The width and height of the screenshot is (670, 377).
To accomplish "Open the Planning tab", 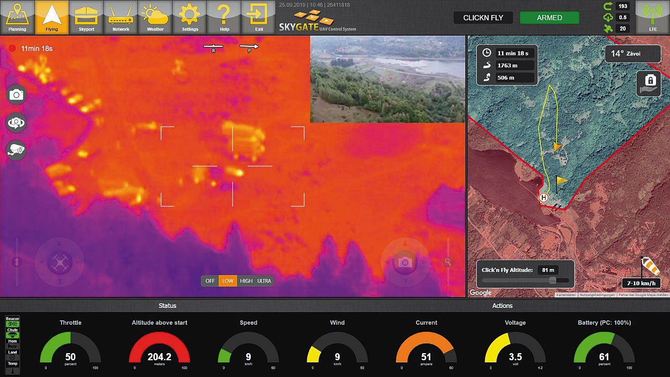I will [x=17, y=17].
